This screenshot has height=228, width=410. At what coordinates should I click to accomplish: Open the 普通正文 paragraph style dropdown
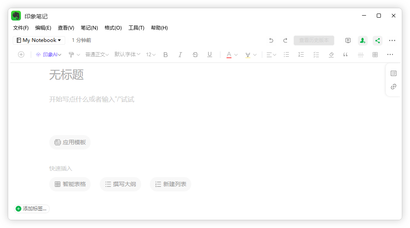97,55
